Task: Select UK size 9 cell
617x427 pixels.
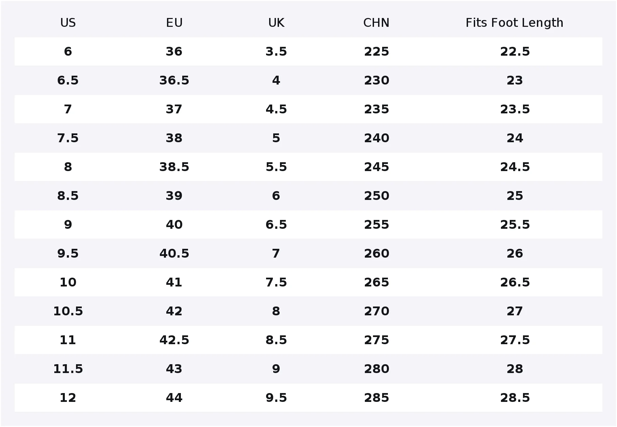Action: coord(276,369)
